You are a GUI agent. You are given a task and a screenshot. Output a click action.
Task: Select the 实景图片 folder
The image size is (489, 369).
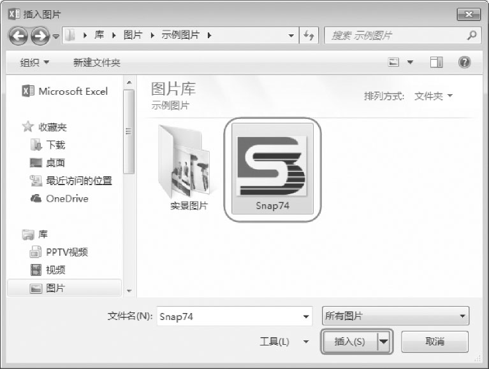[x=189, y=168]
